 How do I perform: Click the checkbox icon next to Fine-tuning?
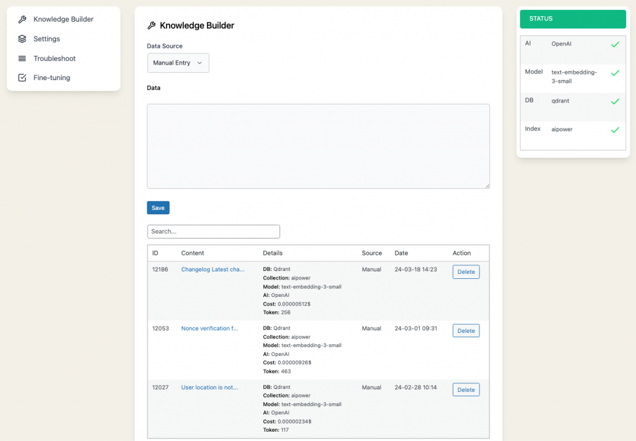(x=22, y=78)
